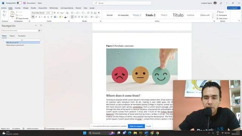The width and height of the screenshot is (242, 136).
Task: Open Microsoft Edge from the taskbar
Action: pos(130,133)
